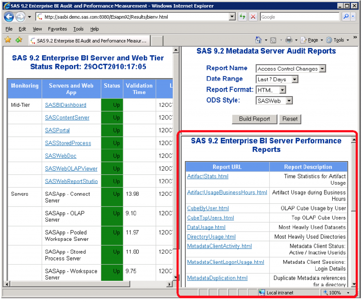
Task: Click the Print icon in toolbar
Action: click(289, 40)
